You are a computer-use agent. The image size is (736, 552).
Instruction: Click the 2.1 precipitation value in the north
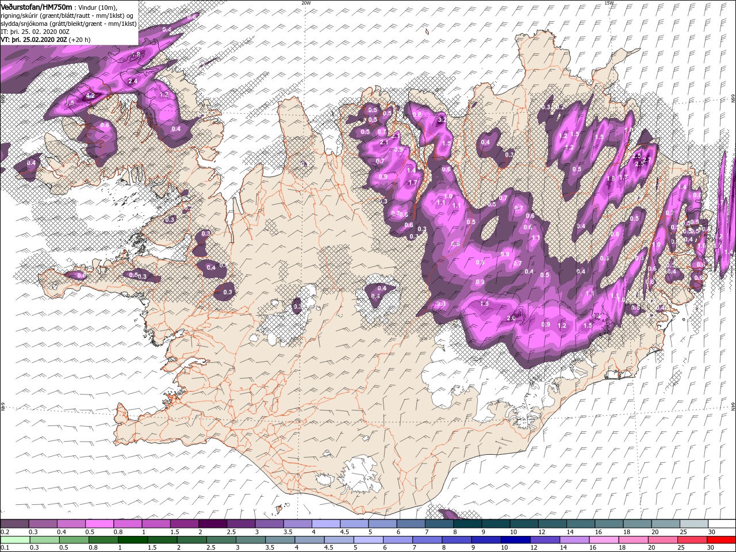coord(385,142)
